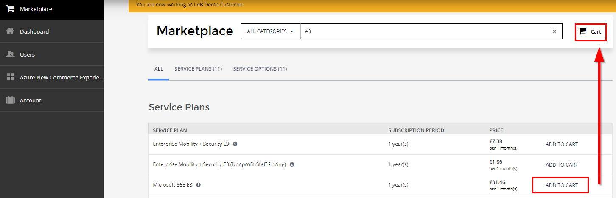The image size is (616, 198).
Task: Click the SERVICE PLAN column header
Action: pos(170,130)
